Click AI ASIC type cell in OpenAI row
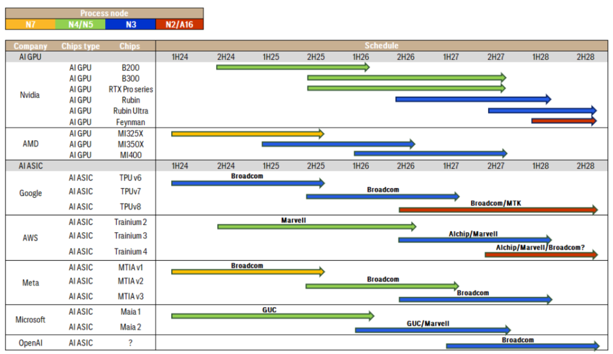This screenshot has width=613, height=354. (81, 343)
